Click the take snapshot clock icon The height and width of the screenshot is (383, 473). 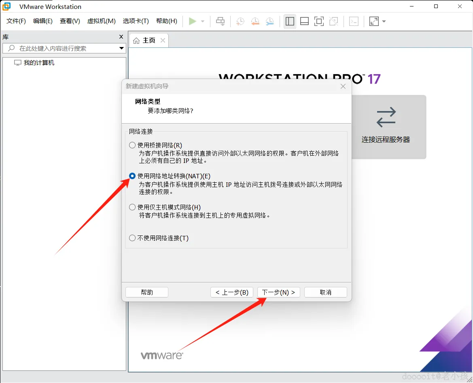[240, 21]
